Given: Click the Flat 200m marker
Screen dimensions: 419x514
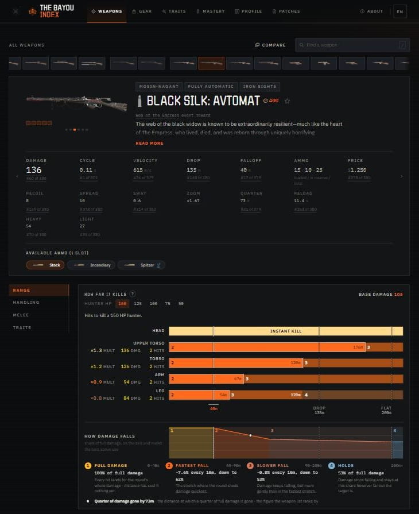Looking at the screenshot, I should click(x=386, y=410).
